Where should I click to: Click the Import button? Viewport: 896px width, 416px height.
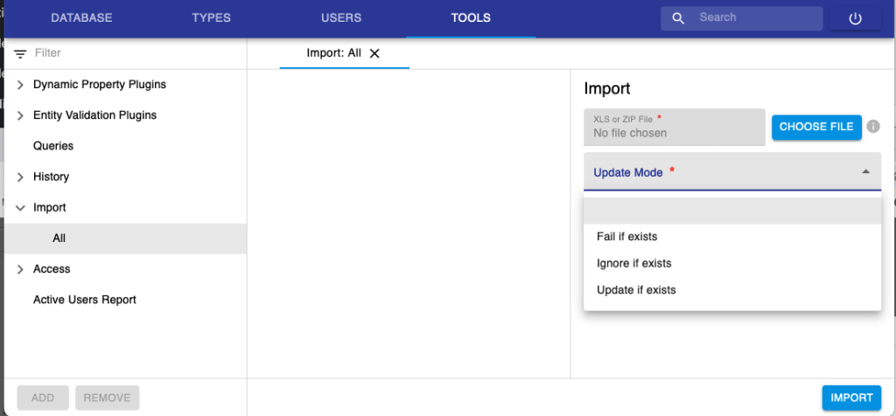click(851, 398)
